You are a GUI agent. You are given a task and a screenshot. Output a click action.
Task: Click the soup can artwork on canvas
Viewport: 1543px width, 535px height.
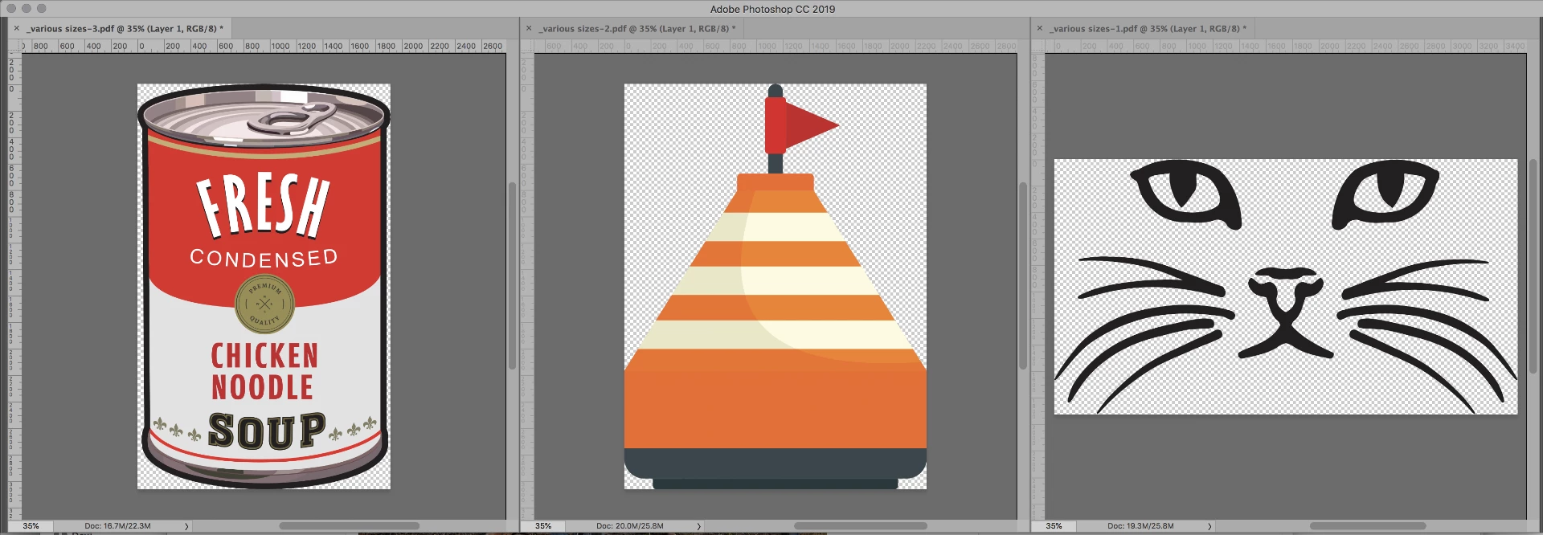[x=264, y=287]
